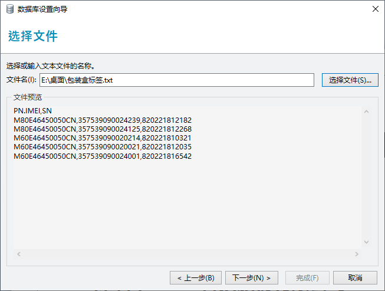The height and width of the screenshot is (291, 385).
Task: Click the preview row ending in 820221816542
Action: [x=103, y=156]
